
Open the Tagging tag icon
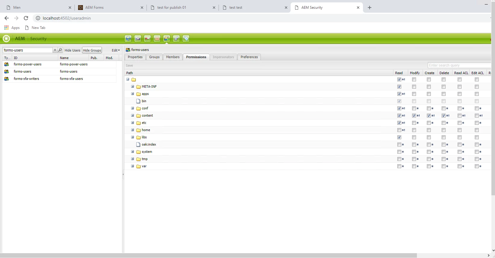[186, 39]
